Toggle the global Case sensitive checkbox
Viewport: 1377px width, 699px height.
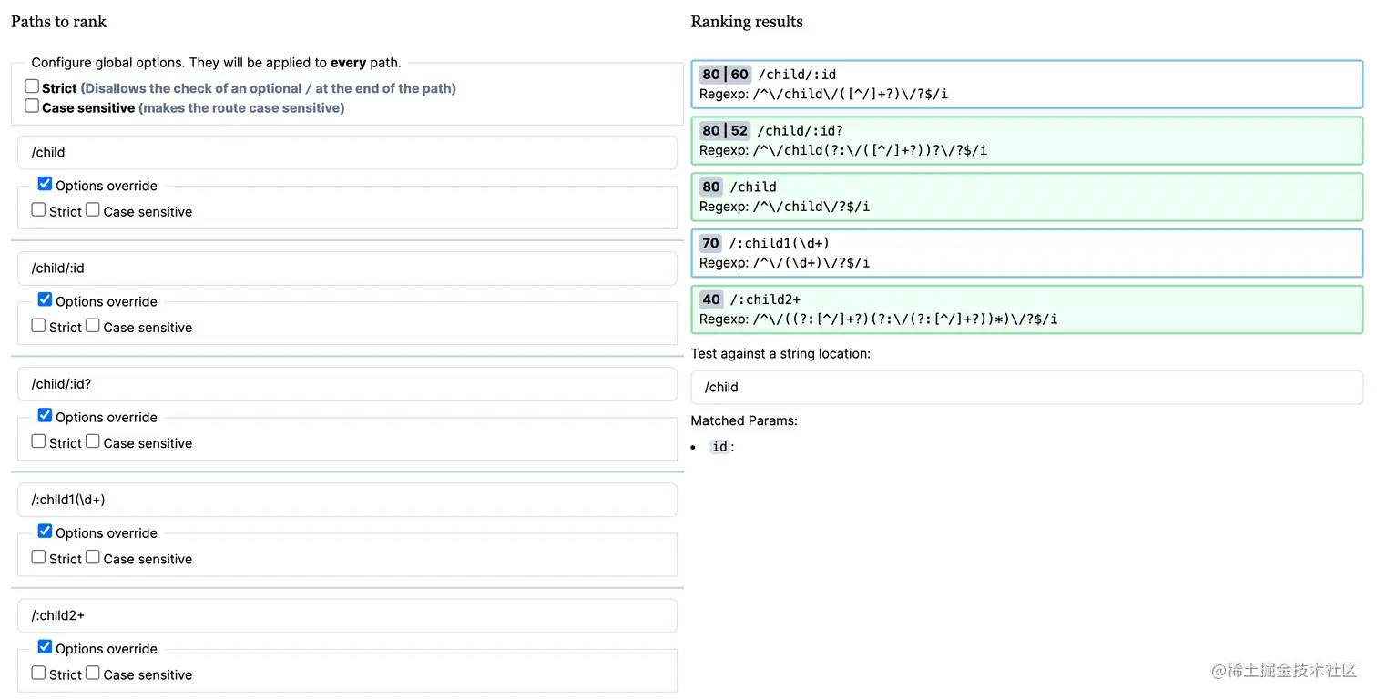point(32,106)
